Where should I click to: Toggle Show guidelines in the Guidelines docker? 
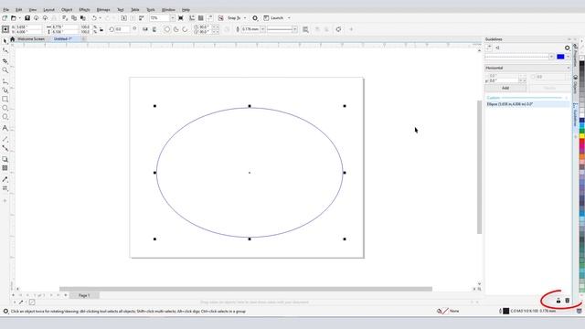click(489, 48)
